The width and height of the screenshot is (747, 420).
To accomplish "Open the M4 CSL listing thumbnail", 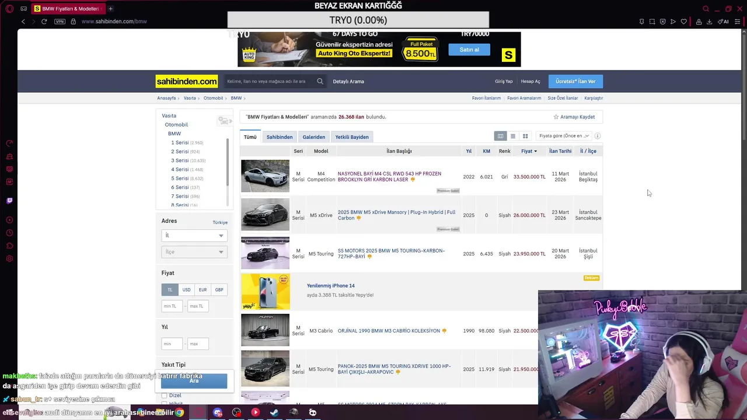I will [x=265, y=176].
